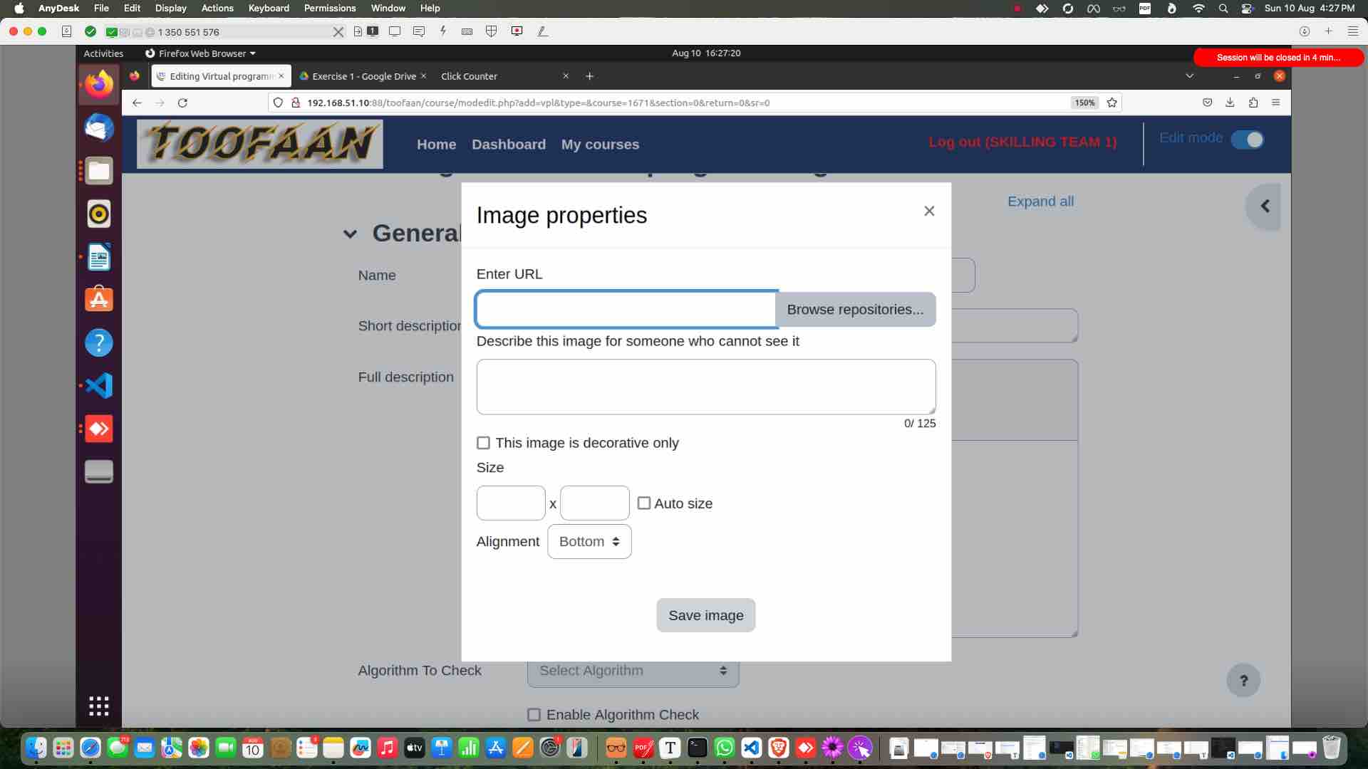
Task: Open the Firefox downloads icon
Action: (x=1230, y=103)
